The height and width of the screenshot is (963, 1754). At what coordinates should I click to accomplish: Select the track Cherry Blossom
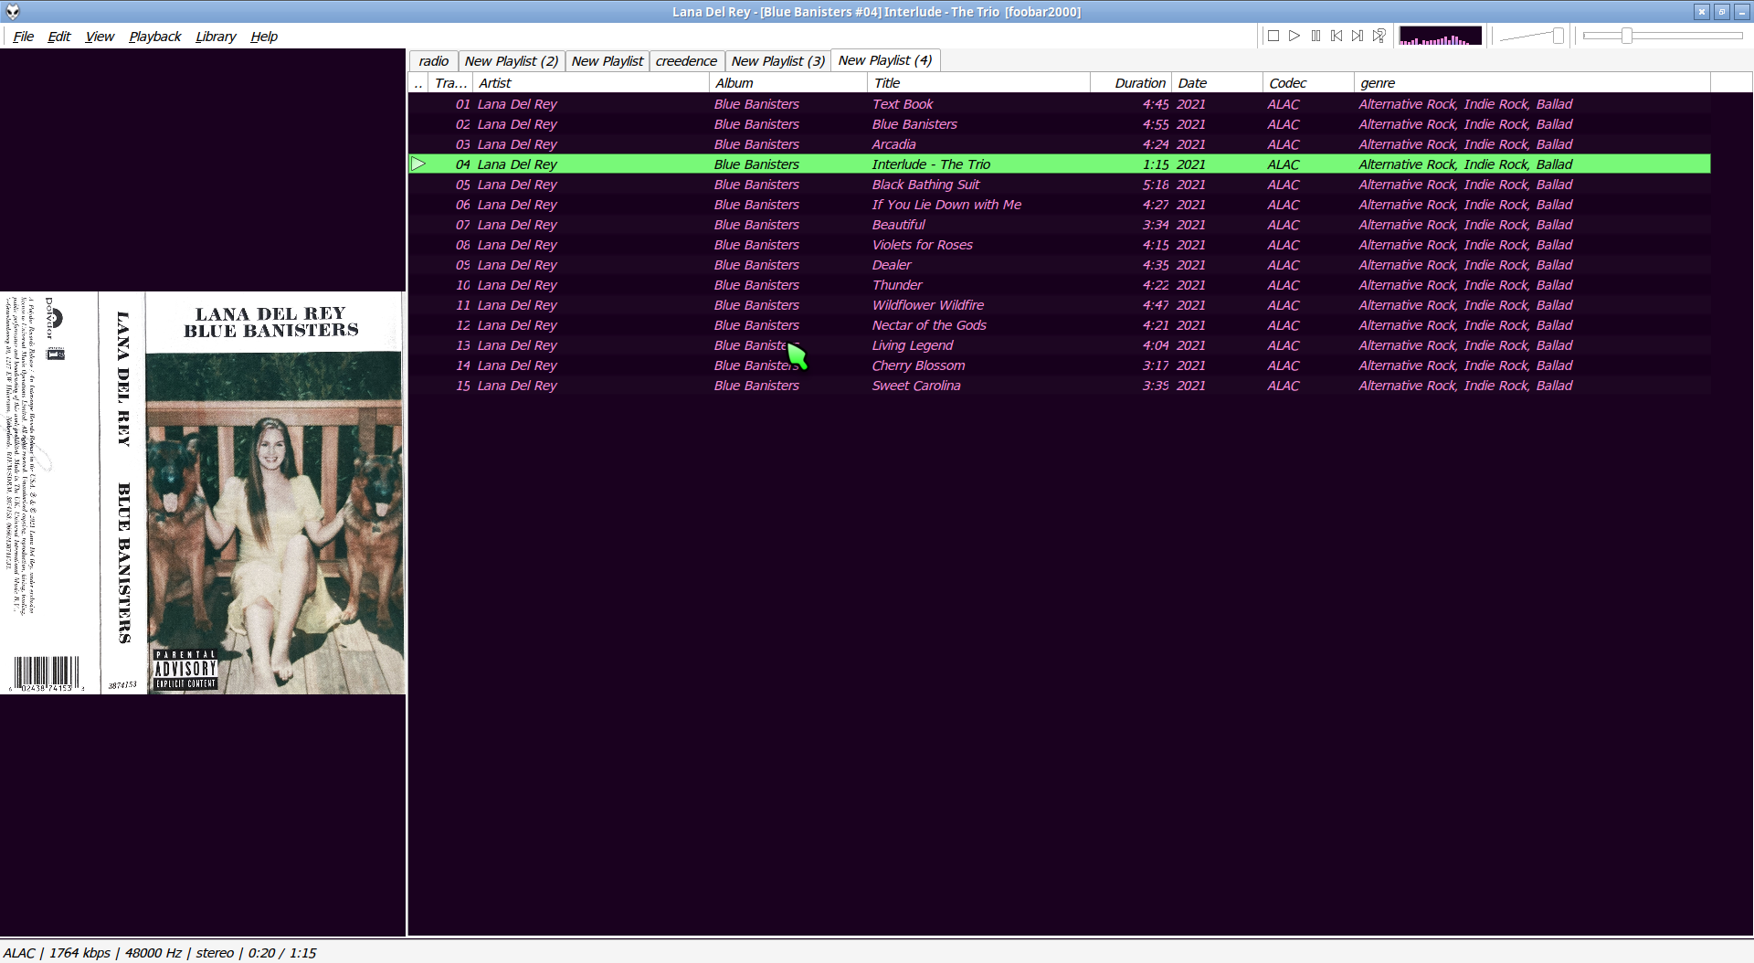[1060, 365]
